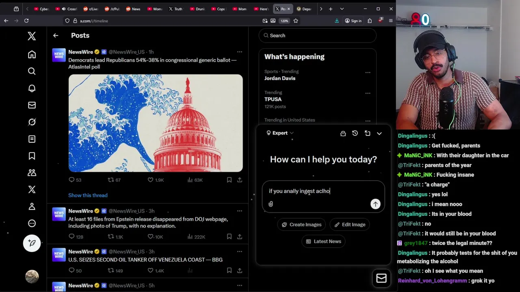Select Create Images suggestion

301,225
